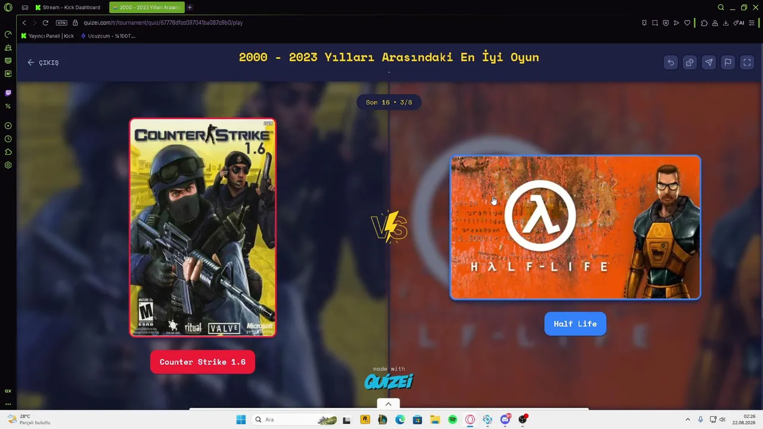This screenshot has width=763, height=429.
Task: Click the pin icon in address bar
Action: click(644, 23)
